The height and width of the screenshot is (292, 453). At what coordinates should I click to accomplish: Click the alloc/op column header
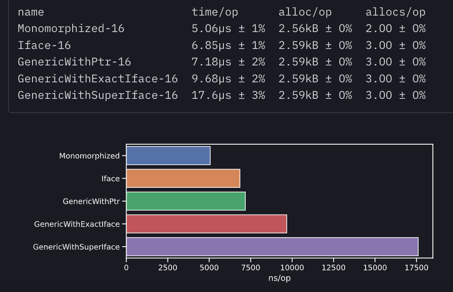click(305, 12)
